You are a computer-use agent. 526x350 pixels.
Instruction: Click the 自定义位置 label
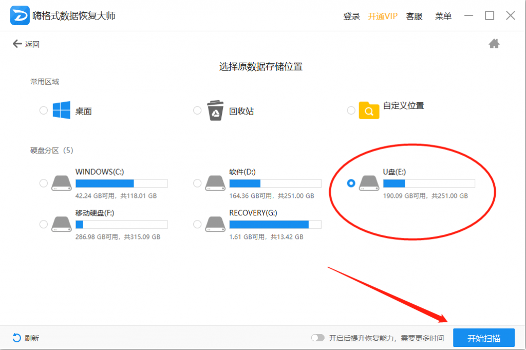(404, 106)
